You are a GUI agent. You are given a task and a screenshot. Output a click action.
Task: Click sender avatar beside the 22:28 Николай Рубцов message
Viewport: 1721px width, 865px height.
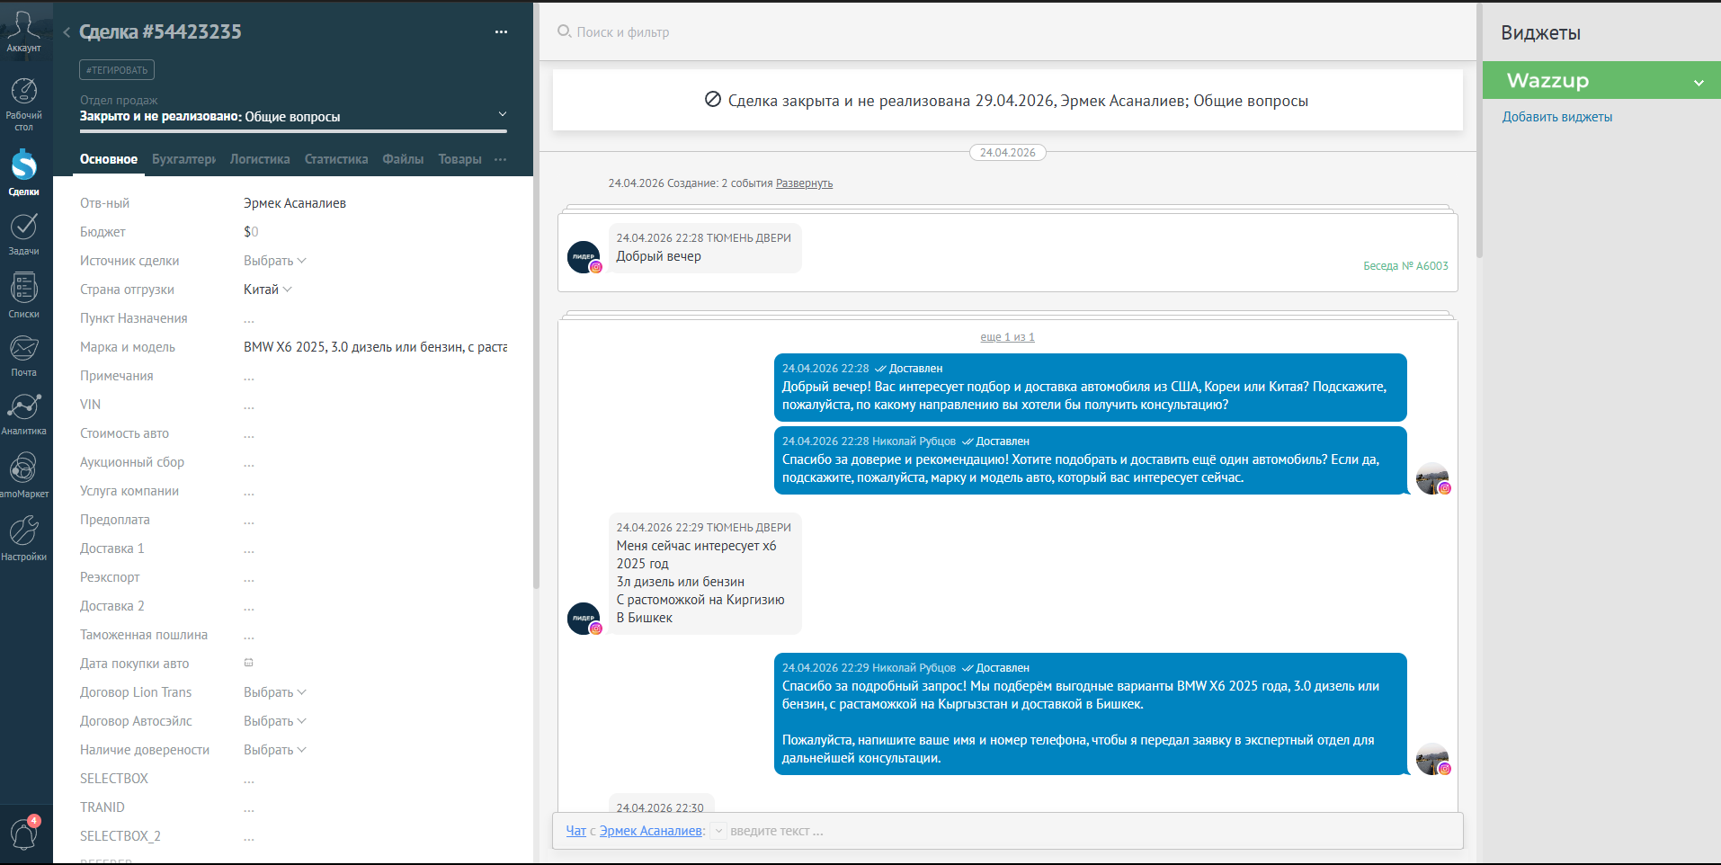1433,478
